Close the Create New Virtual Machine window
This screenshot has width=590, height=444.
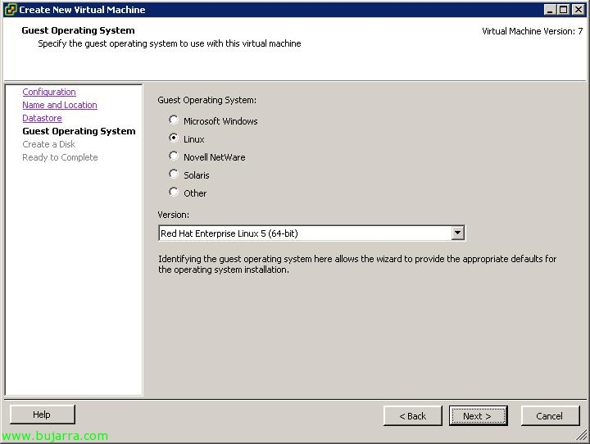[x=579, y=10]
